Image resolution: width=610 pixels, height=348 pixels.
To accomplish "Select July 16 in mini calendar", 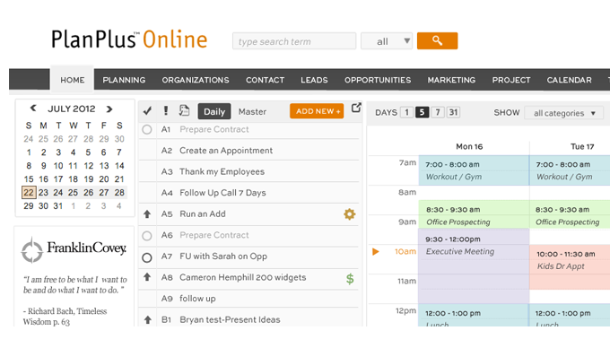I will 44,179.
